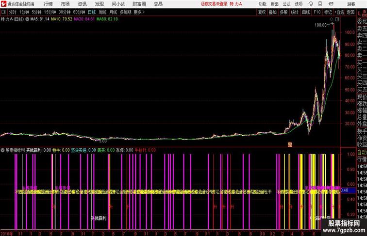Click the 5.00 low price label

coord(103,141)
